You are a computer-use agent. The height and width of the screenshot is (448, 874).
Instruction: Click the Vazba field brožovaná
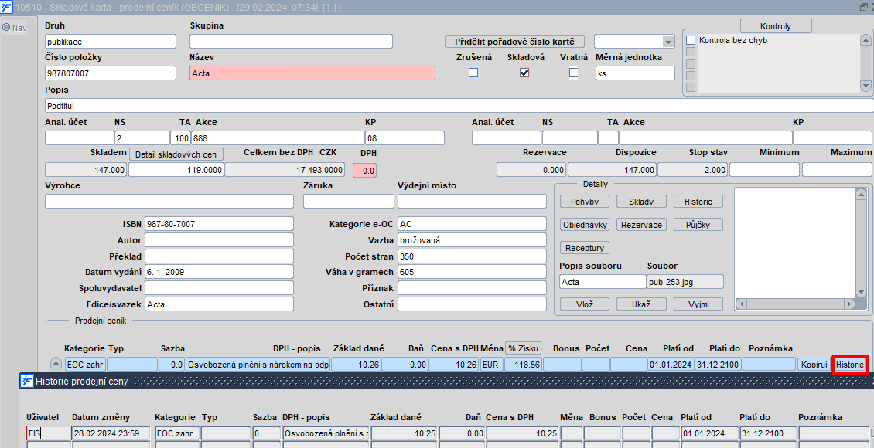(x=472, y=240)
